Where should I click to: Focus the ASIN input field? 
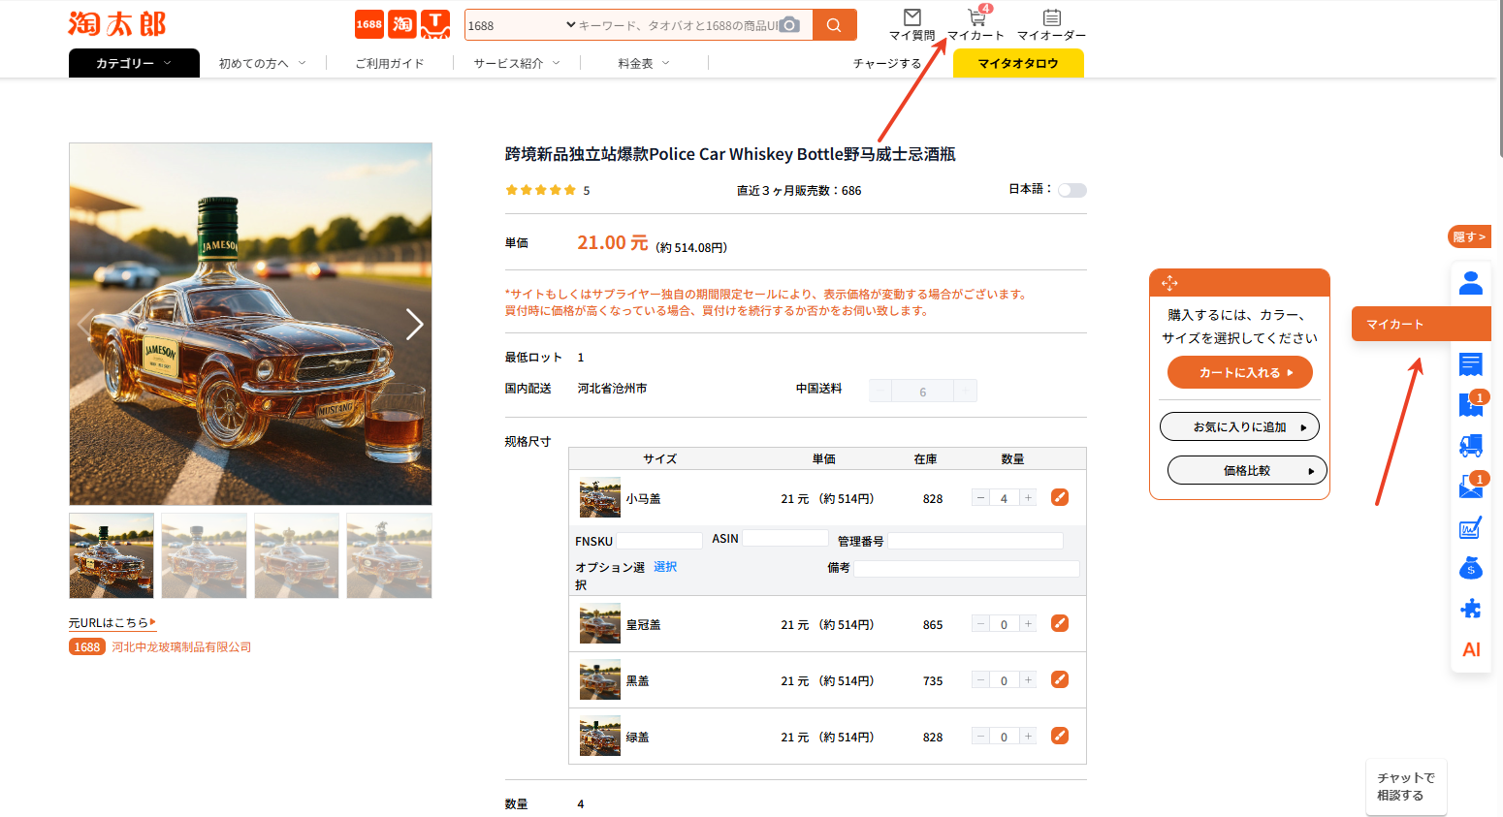785,538
